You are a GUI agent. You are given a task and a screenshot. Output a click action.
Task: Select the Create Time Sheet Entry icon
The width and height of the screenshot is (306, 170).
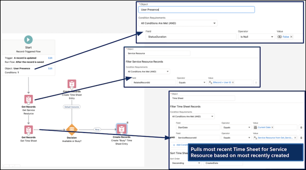pos(72,84)
